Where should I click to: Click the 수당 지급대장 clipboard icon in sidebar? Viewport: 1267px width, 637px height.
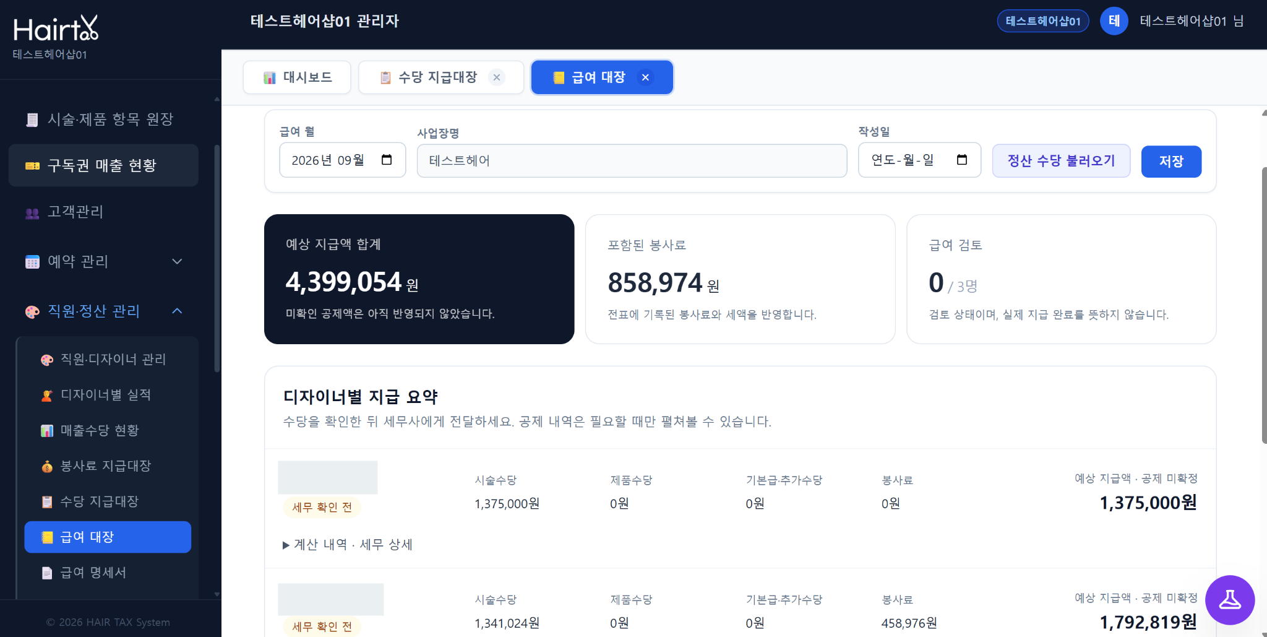click(x=47, y=502)
